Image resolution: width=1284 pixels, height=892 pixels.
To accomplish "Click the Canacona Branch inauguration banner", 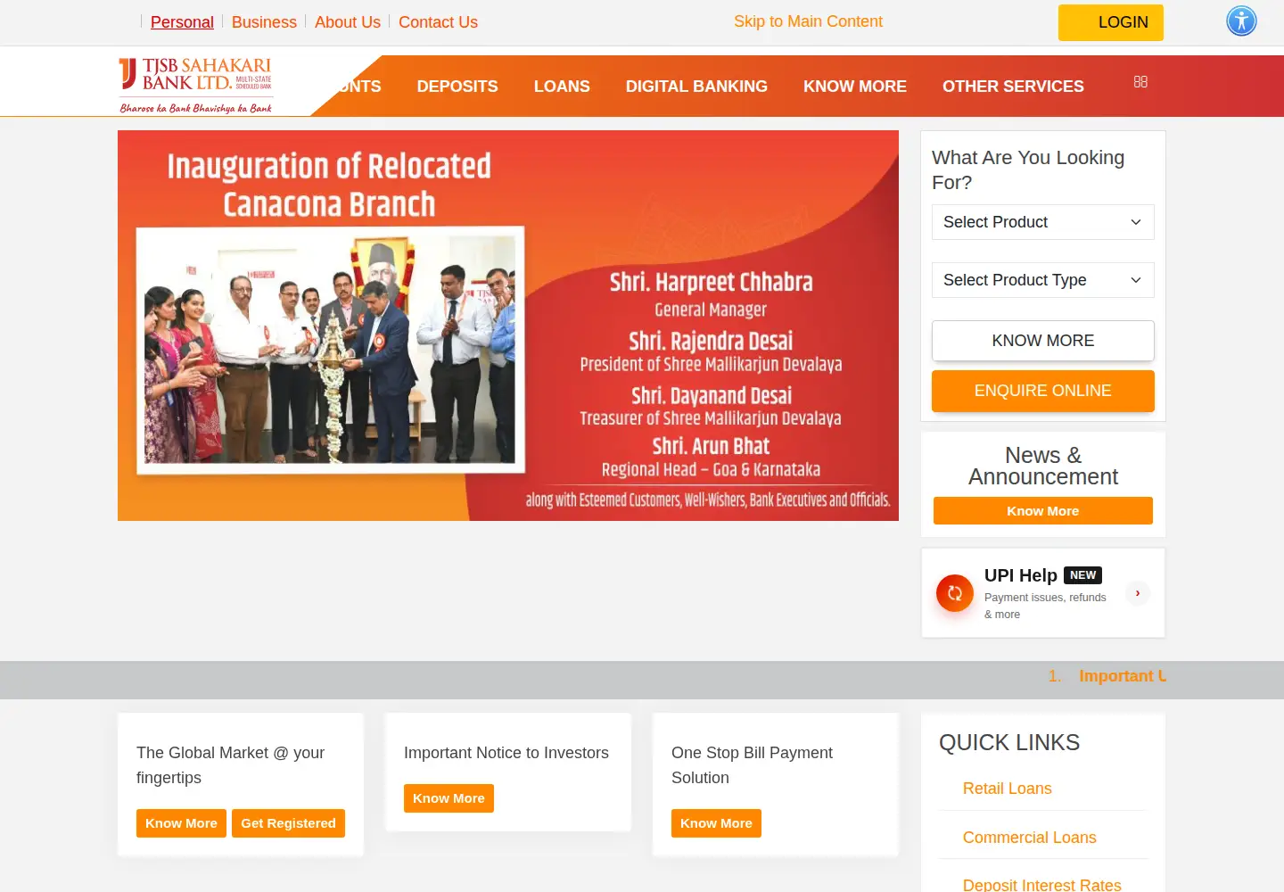I will point(508,326).
